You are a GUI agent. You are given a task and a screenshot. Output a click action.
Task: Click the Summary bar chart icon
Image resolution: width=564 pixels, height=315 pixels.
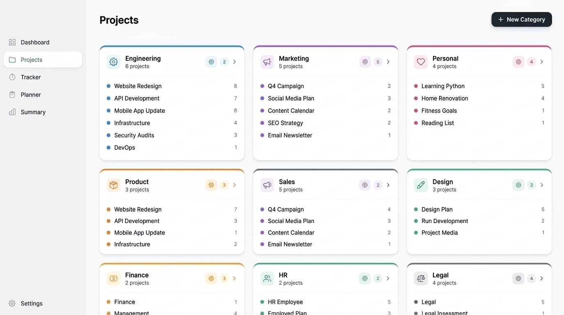point(12,112)
